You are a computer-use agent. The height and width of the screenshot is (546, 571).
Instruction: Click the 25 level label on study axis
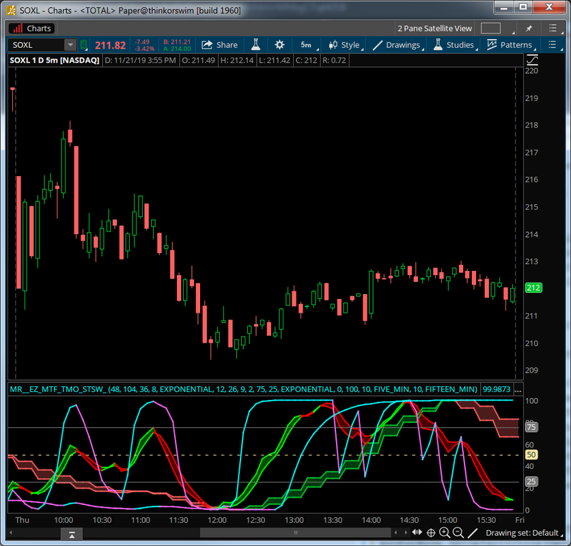point(531,482)
